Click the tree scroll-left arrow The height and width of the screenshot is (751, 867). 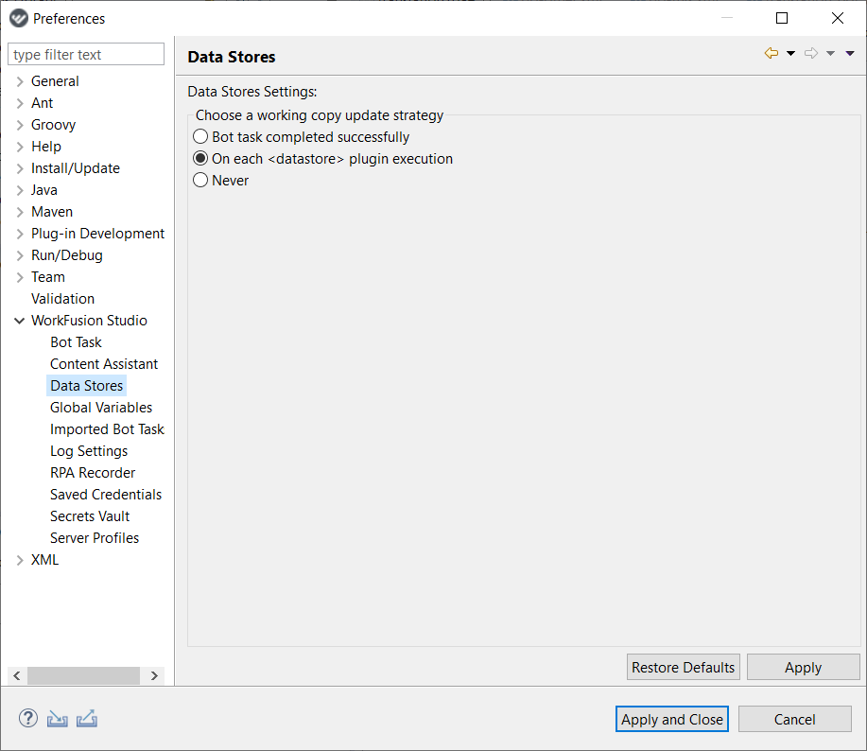click(17, 675)
